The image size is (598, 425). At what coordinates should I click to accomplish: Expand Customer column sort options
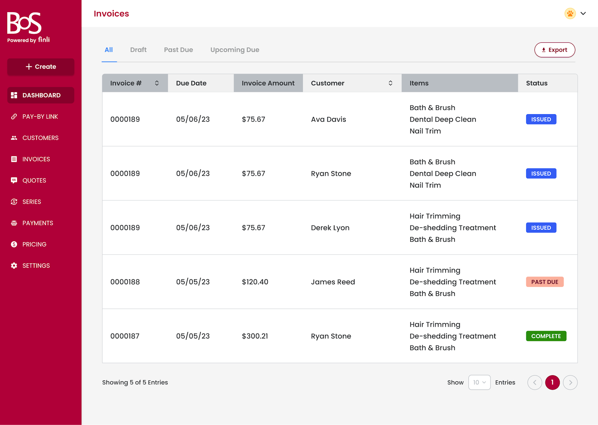point(390,83)
